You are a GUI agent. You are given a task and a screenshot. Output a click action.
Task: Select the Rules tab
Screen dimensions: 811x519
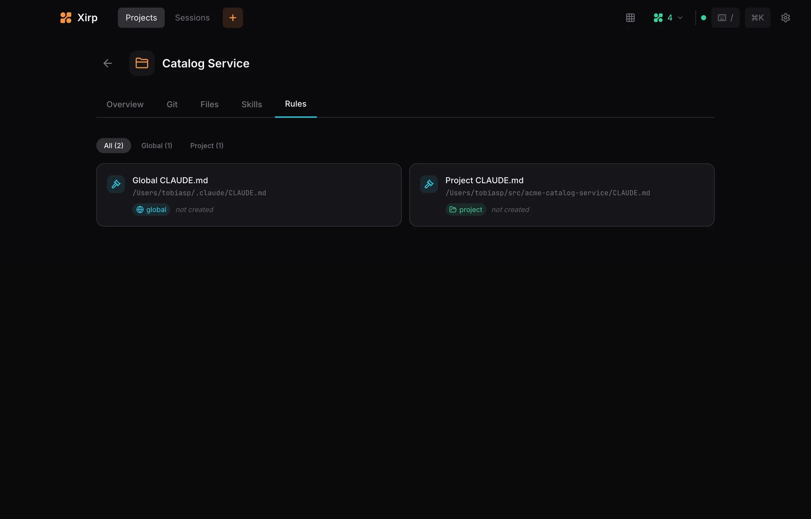pos(296,104)
